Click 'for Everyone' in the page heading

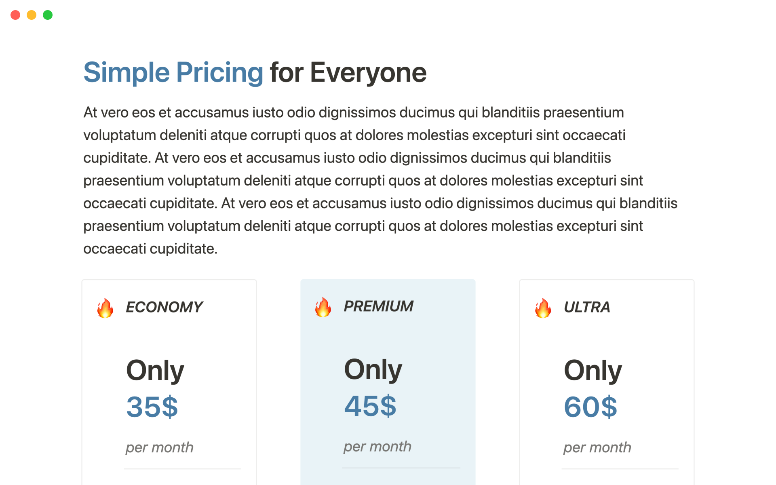(x=348, y=73)
